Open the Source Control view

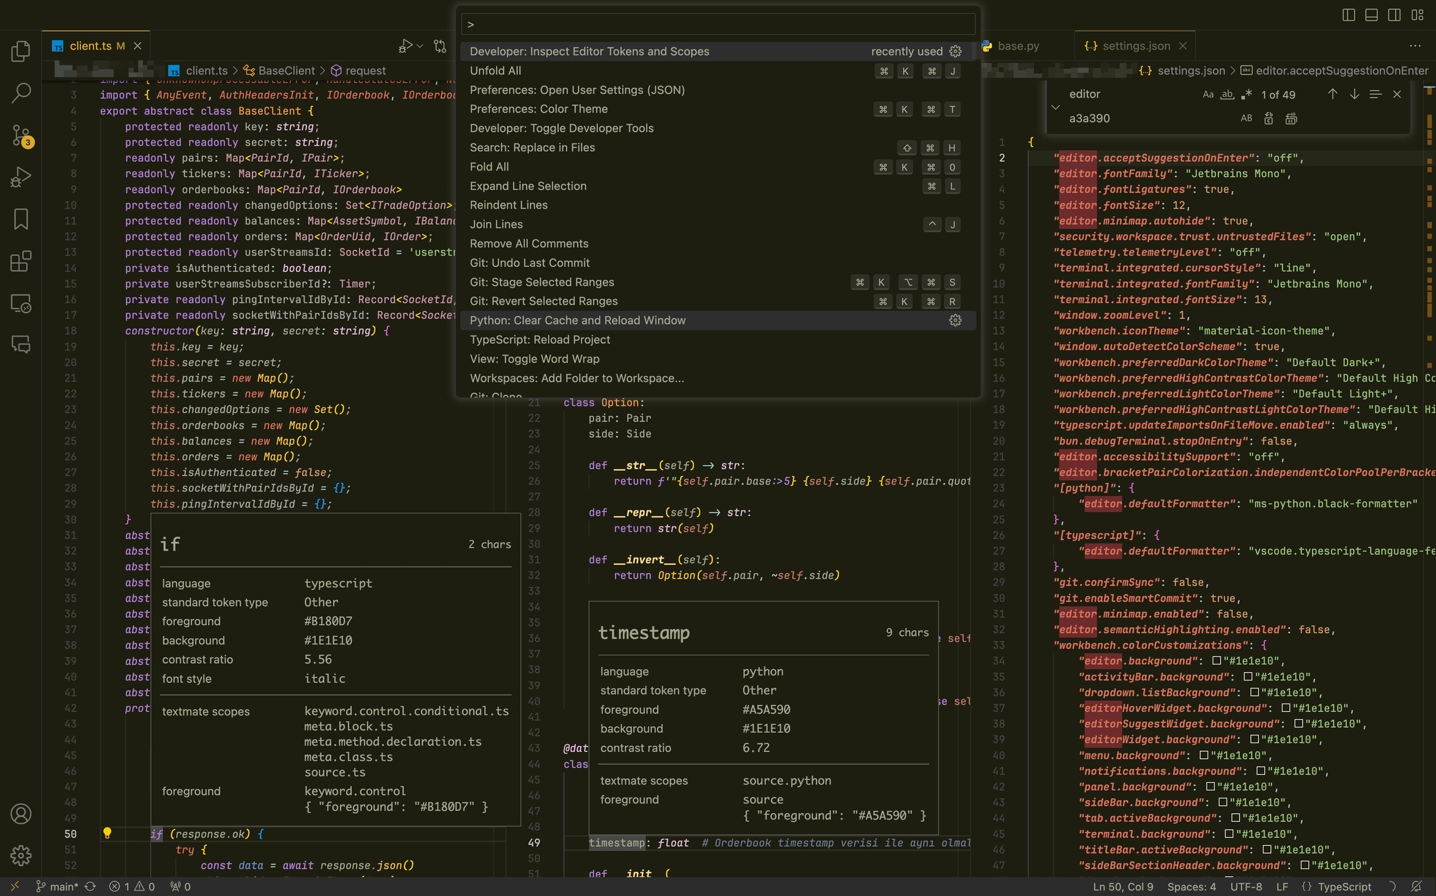tap(21, 135)
